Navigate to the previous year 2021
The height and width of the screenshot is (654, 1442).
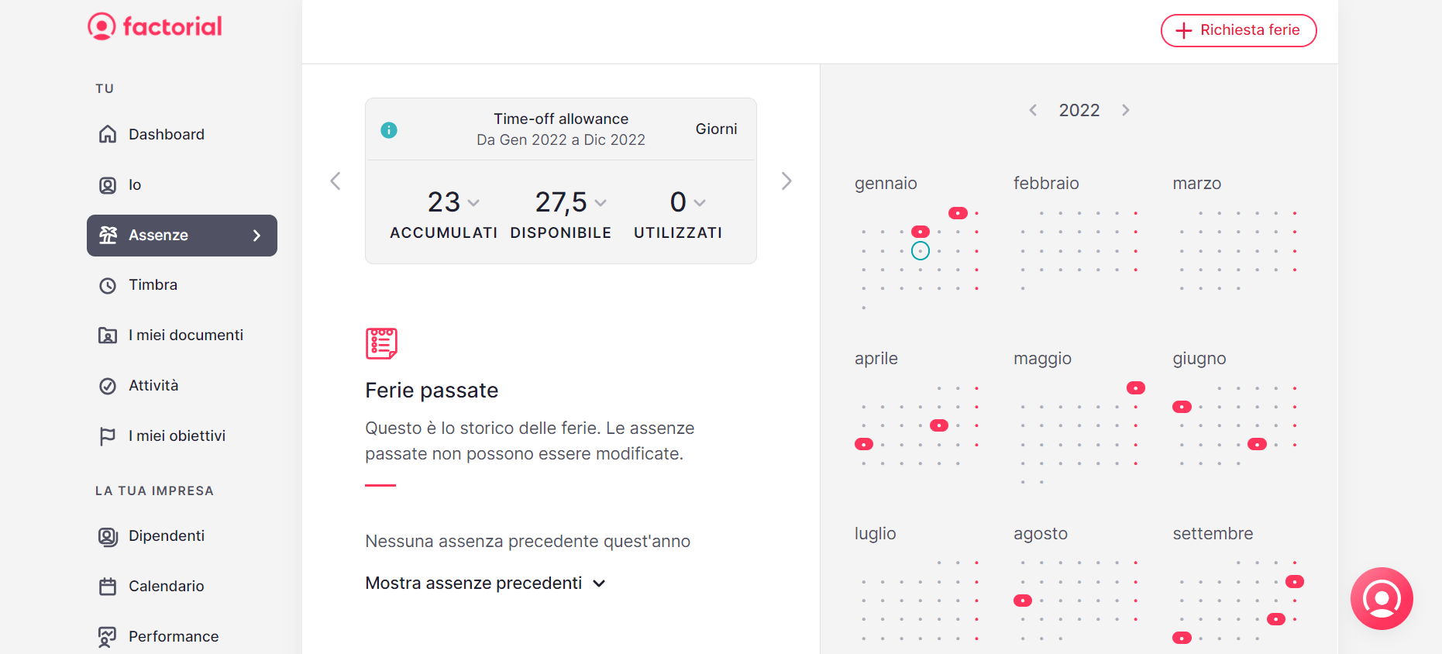1033,110
